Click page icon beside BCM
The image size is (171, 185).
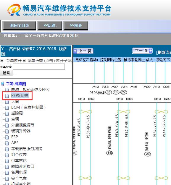tap(7, 108)
